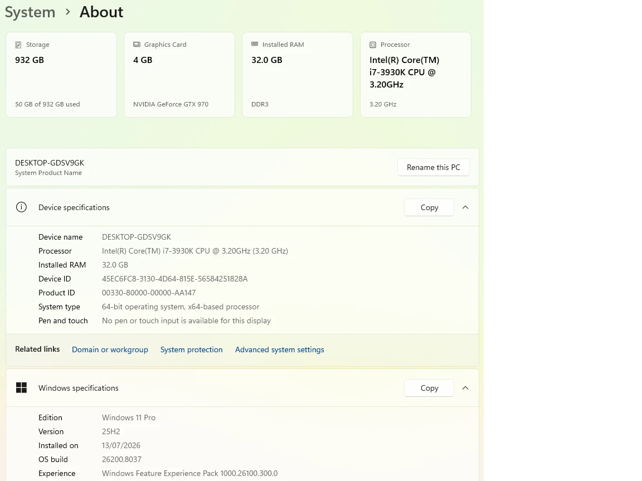The image size is (642, 481).
Task: Click the '3.20 GHz' text in Processor card
Action: pos(383,104)
